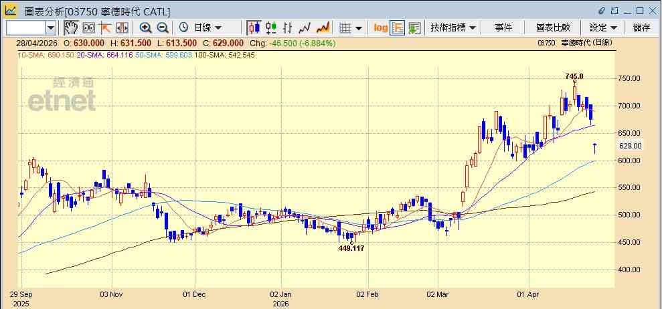Switch to OHLC bar chart type
This screenshot has height=309, width=662.
point(288,28)
